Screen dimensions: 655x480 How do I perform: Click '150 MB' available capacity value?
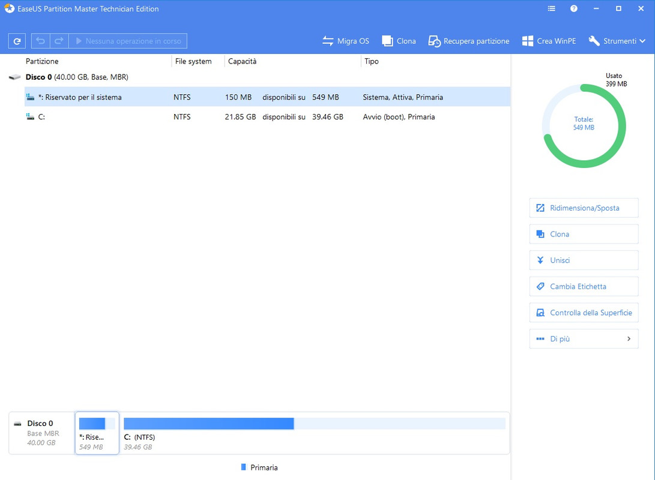[x=238, y=97]
